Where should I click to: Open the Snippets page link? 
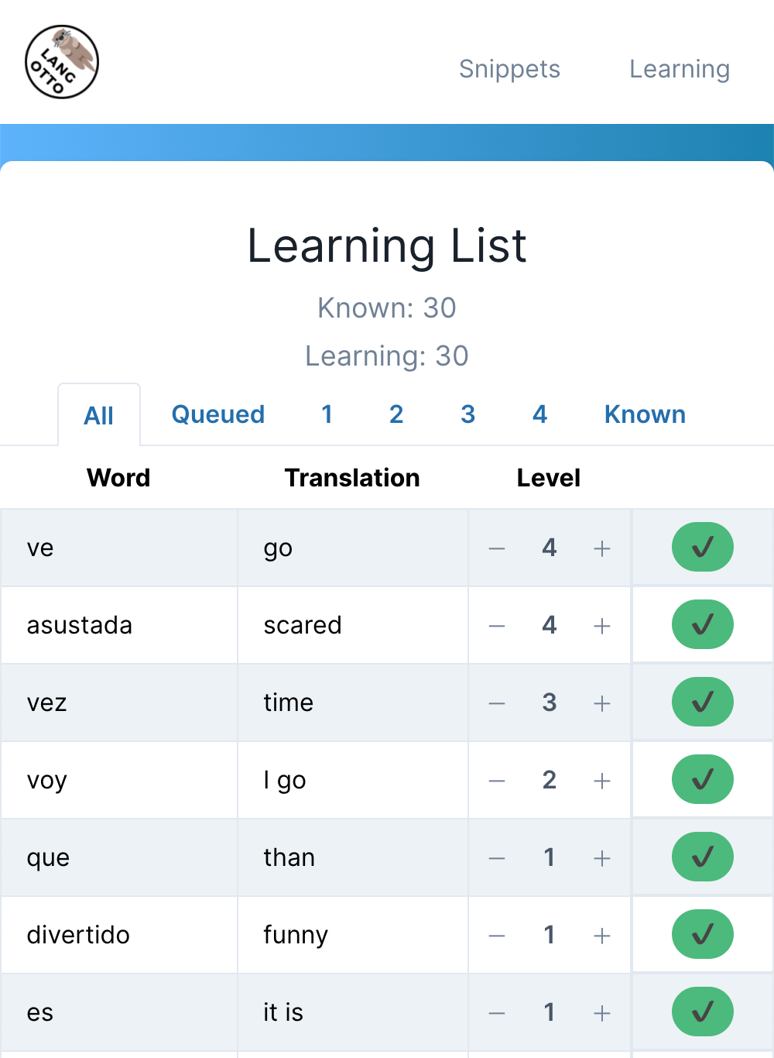509,69
